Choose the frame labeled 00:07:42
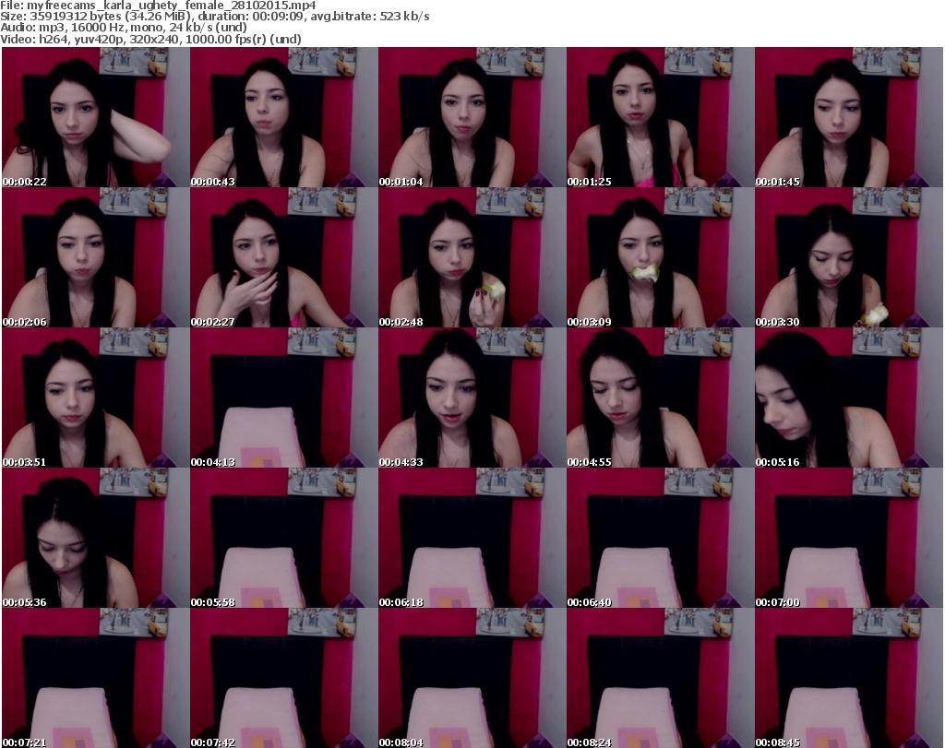Image resolution: width=945 pixels, height=748 pixels. click(x=284, y=678)
